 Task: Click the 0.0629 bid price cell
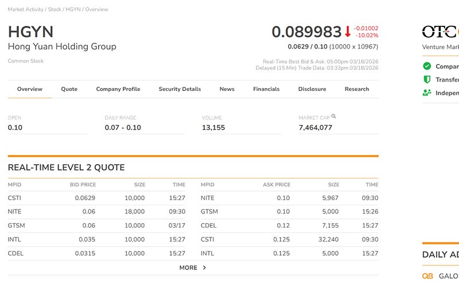[x=85, y=198]
